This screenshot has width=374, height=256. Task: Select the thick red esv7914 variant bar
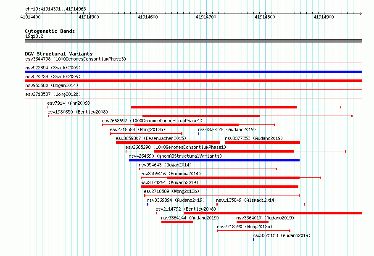[213, 107]
